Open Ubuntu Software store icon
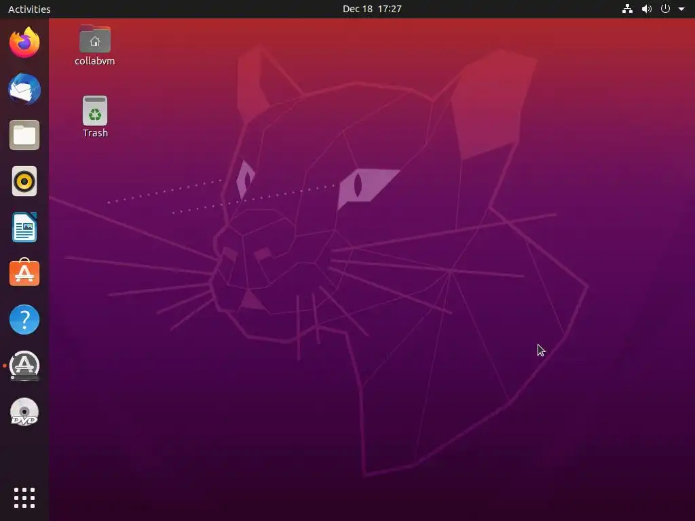 tap(24, 273)
